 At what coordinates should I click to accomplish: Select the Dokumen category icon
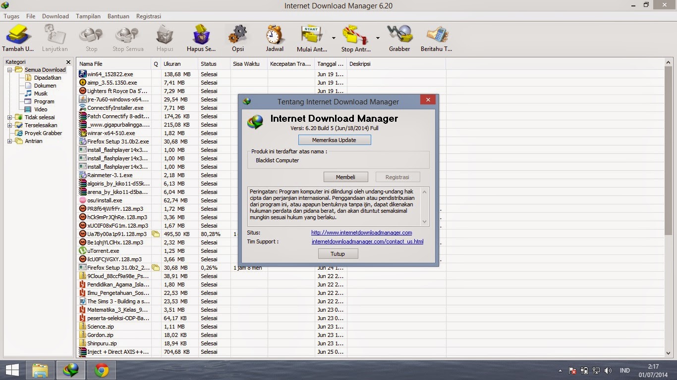tap(28, 86)
